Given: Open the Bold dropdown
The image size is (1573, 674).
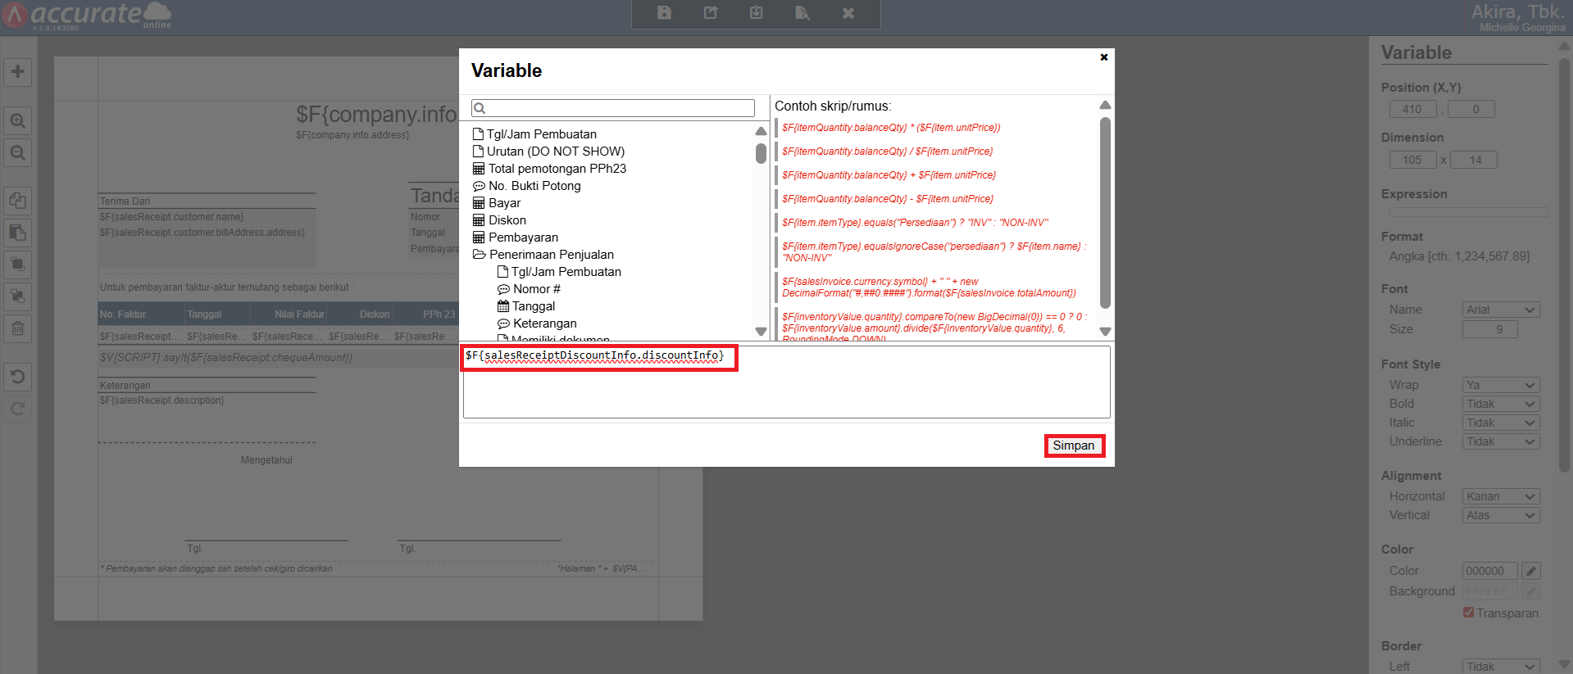Looking at the screenshot, I should point(1500,404).
